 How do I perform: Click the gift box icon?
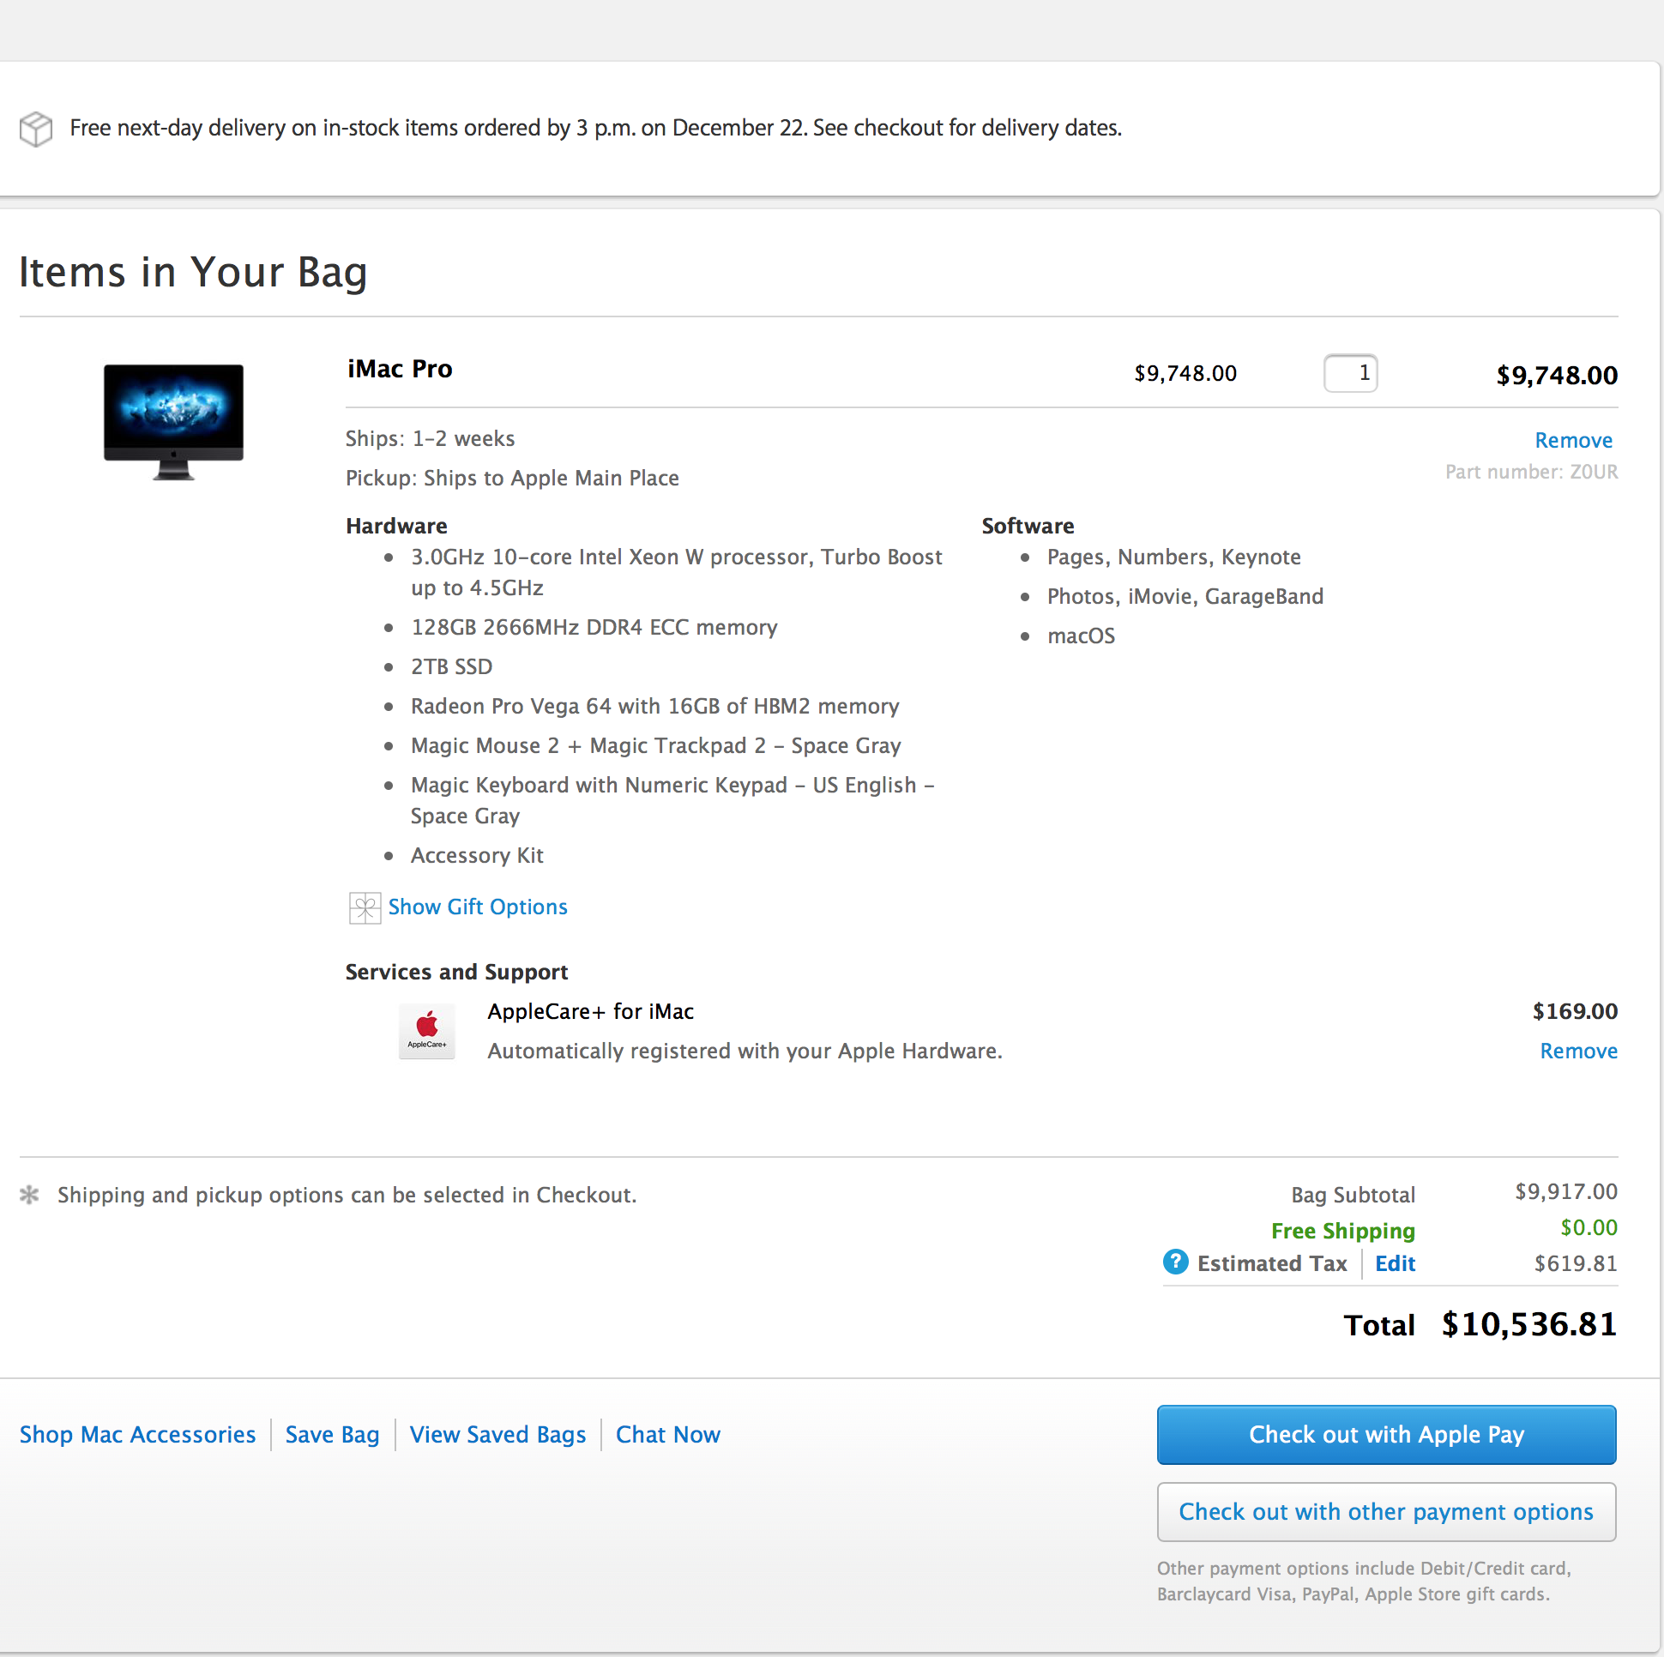pos(365,907)
